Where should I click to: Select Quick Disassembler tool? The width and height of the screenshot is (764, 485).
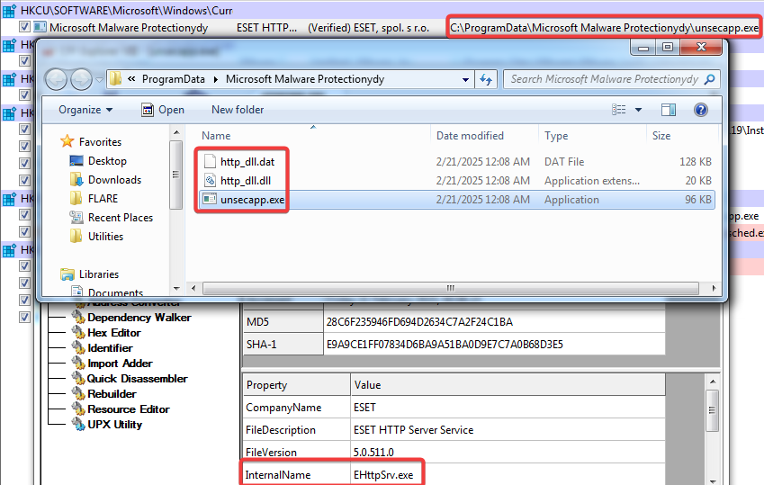point(137,379)
